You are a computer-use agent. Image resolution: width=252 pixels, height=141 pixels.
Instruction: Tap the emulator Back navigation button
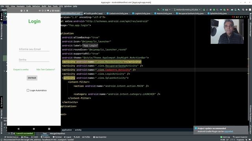click(x=19, y=129)
